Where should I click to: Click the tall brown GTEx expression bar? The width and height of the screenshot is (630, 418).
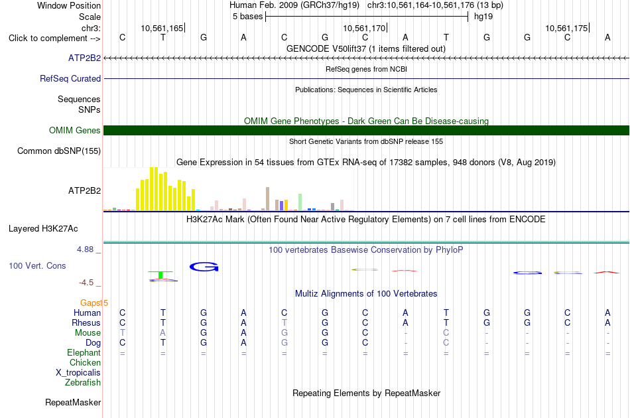[x=268, y=199]
